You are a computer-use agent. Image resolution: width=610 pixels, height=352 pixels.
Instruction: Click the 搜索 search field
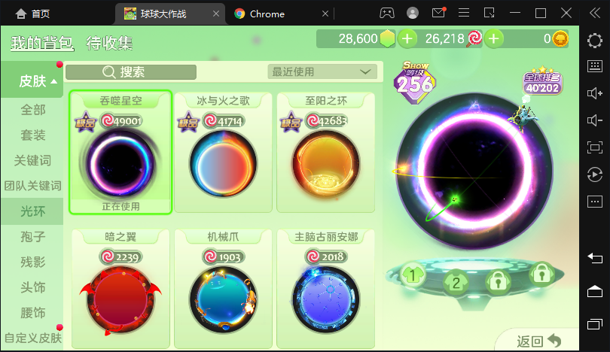(131, 72)
